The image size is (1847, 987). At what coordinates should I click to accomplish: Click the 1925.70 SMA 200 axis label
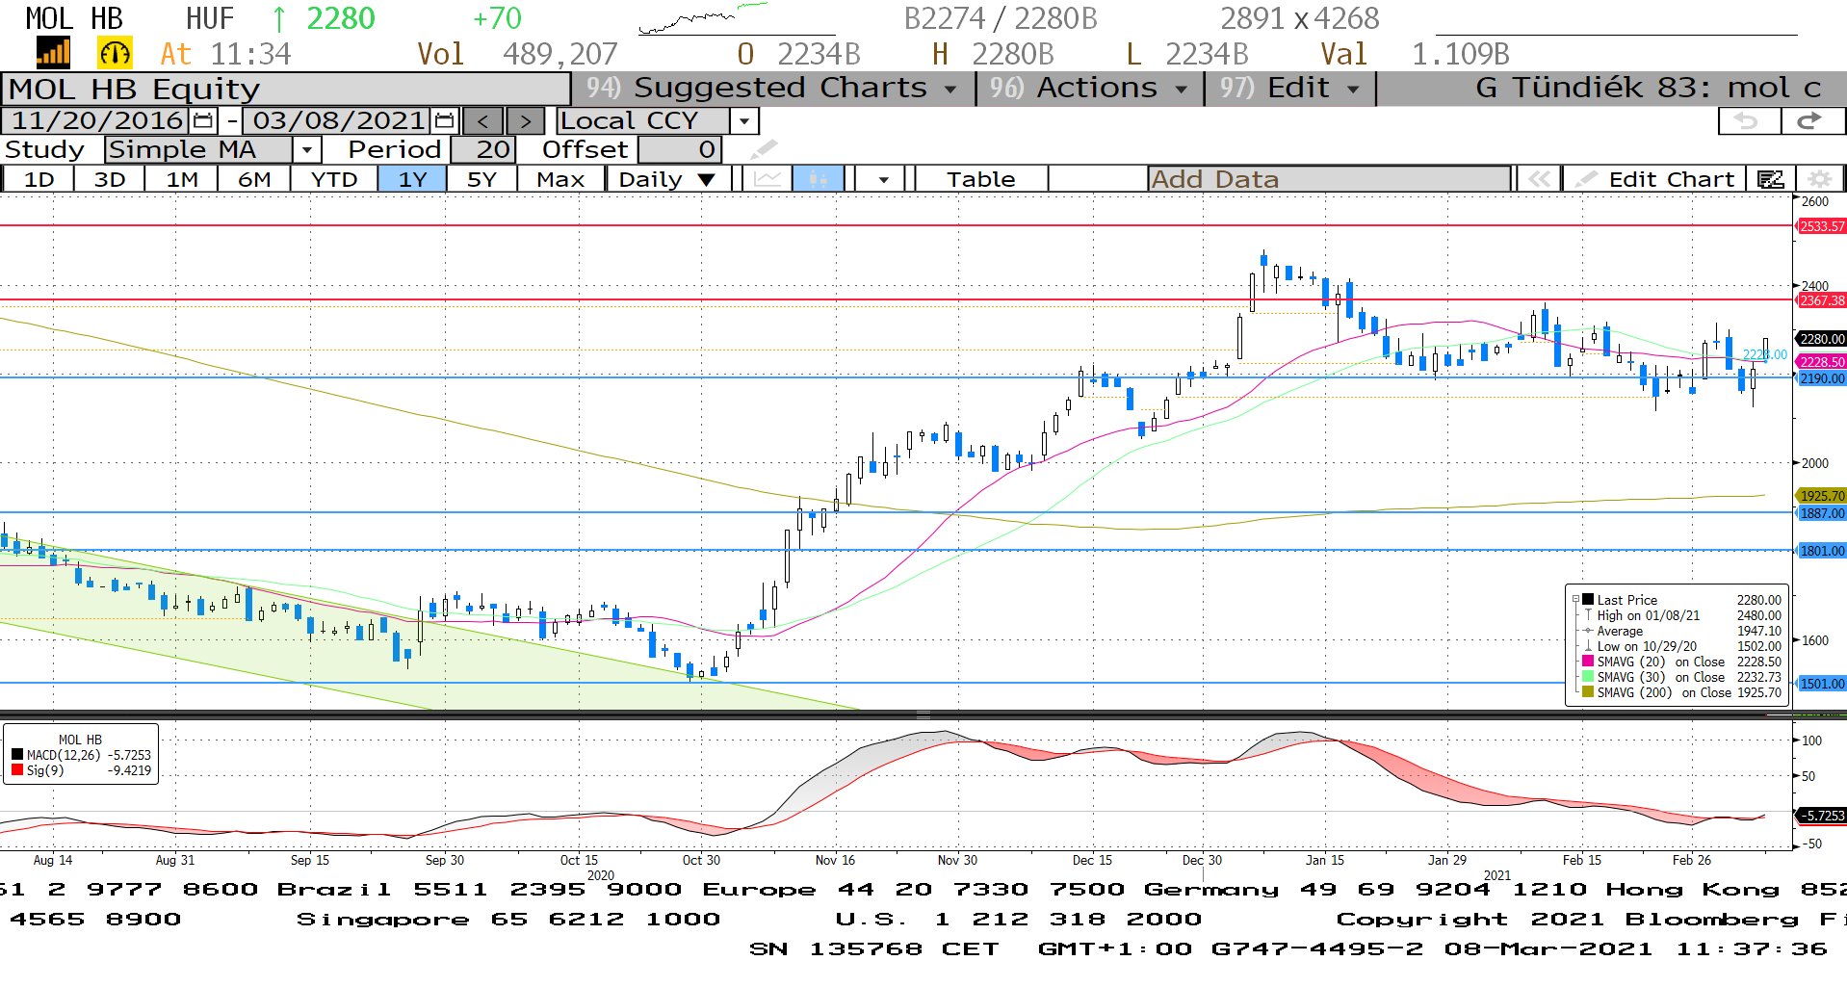coord(1821,496)
